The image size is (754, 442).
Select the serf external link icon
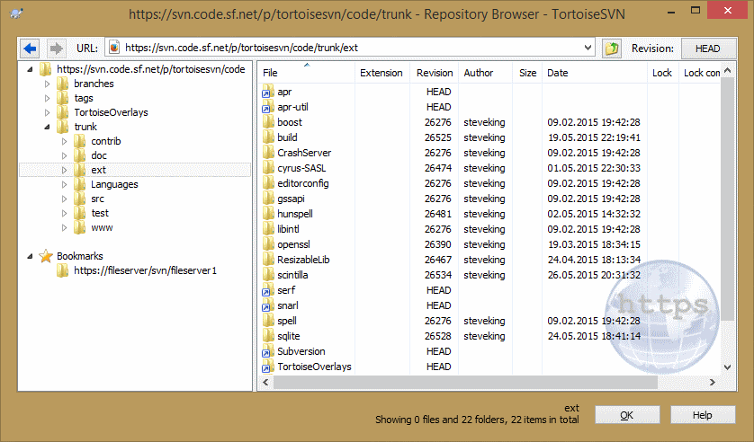(x=267, y=290)
